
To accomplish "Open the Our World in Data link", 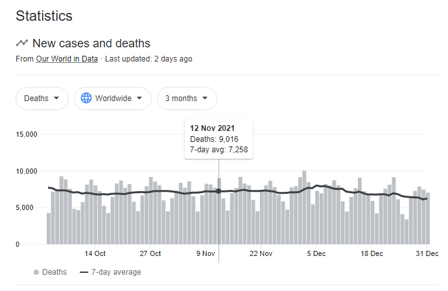I will pos(67,59).
